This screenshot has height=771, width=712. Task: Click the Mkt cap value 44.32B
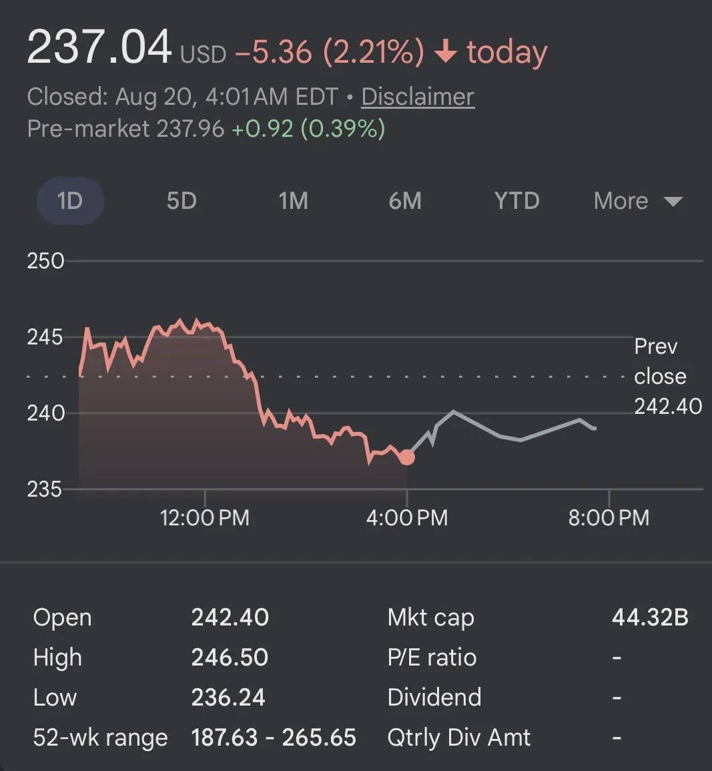[x=650, y=617]
